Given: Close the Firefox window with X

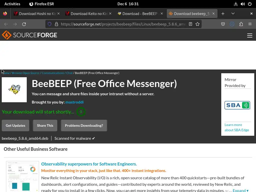Looking at the screenshot, I should [251, 13].
